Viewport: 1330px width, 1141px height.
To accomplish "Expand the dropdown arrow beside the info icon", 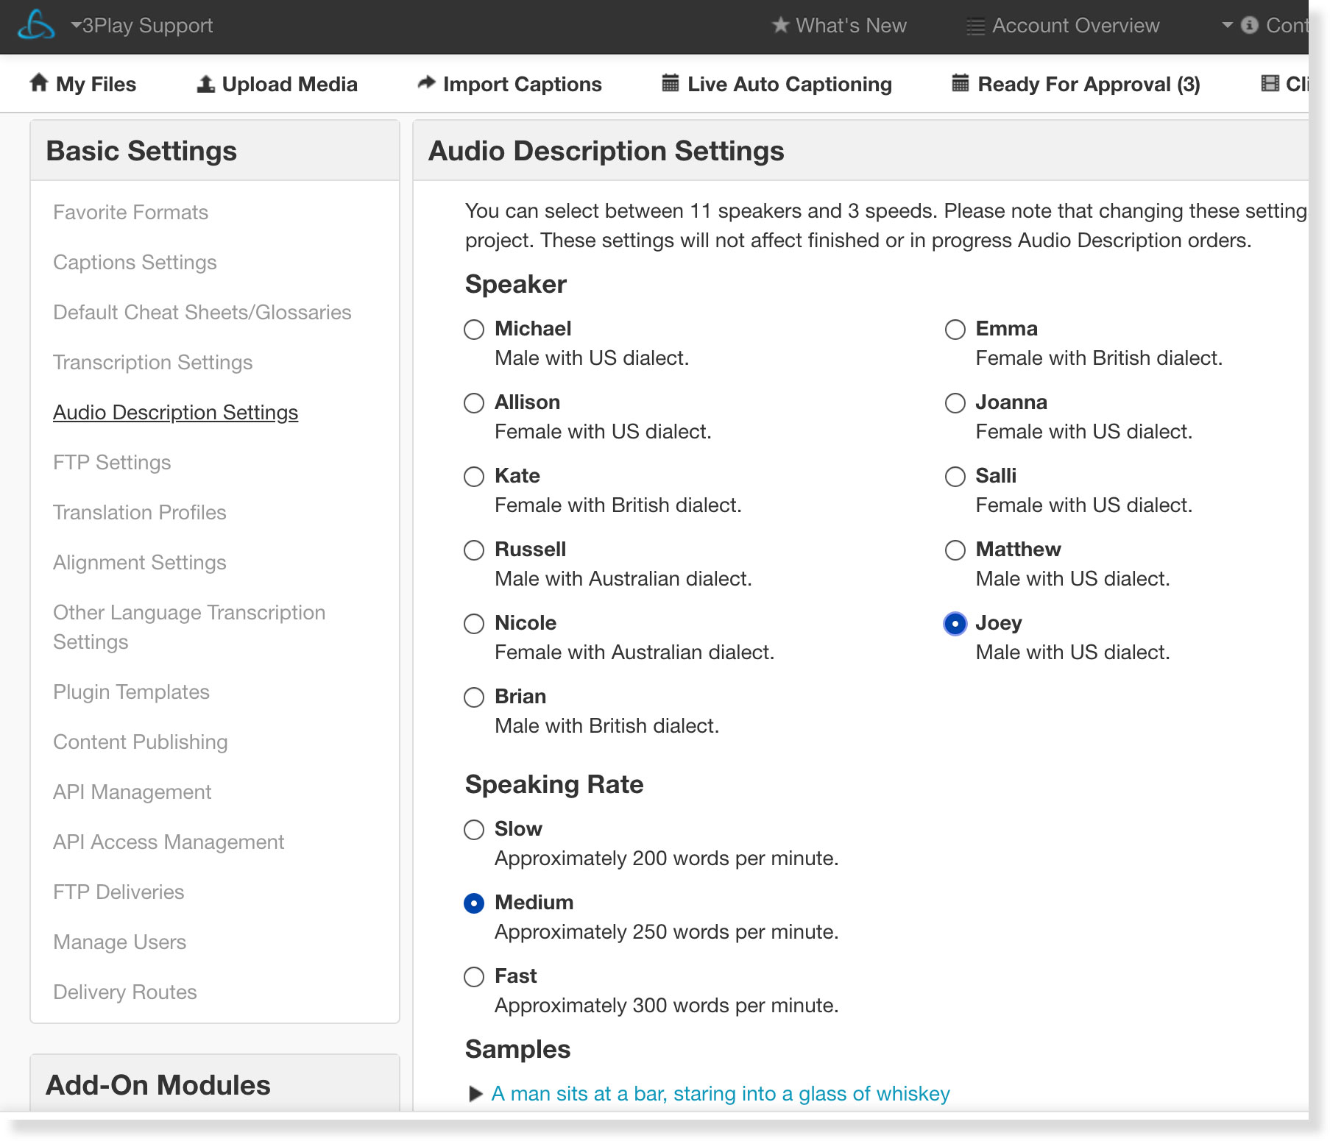I will click(1228, 24).
